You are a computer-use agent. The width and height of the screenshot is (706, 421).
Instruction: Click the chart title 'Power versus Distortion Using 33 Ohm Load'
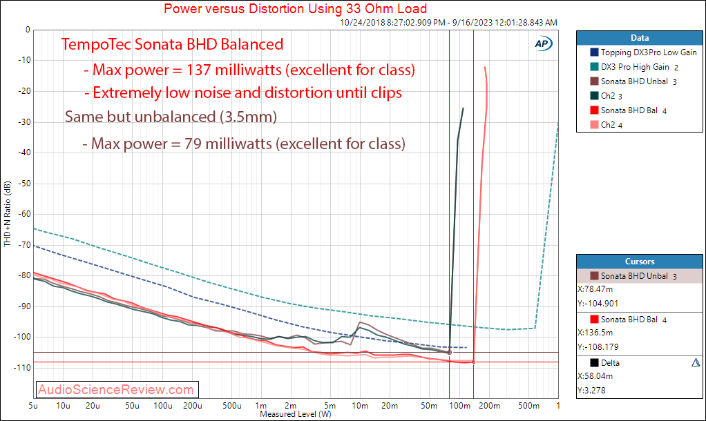296,8
